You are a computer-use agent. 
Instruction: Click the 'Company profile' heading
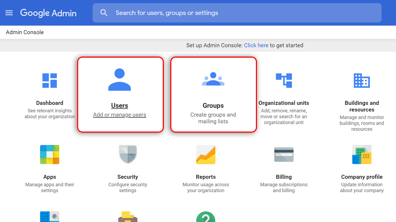click(362, 177)
